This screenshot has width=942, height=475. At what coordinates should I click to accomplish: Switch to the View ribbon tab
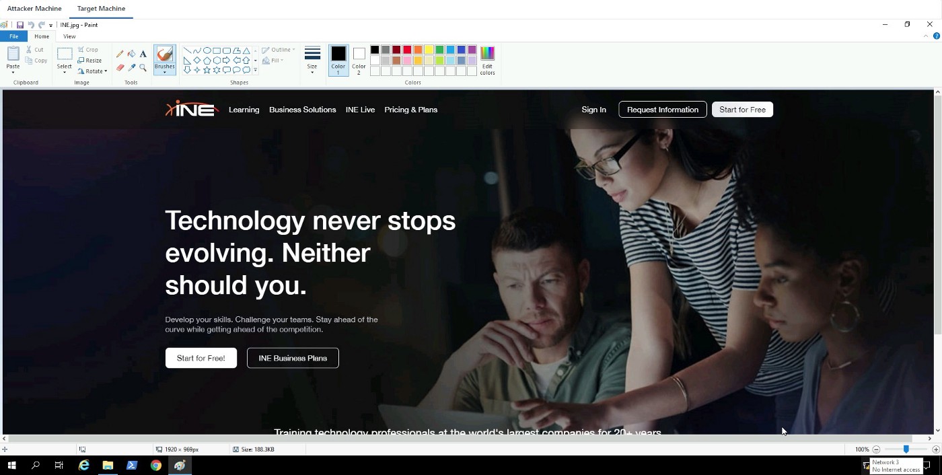pos(69,36)
